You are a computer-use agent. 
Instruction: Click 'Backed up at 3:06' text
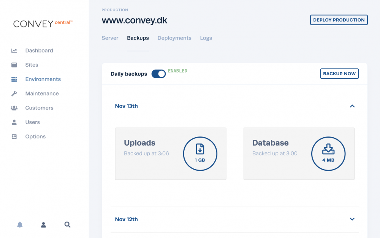click(x=146, y=154)
